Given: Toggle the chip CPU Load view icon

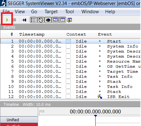Looking at the screenshot, I should [48, 20].
